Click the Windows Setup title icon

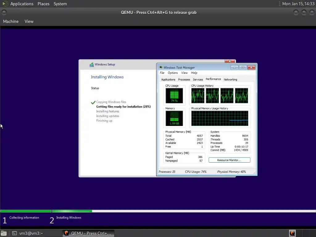(92, 64)
